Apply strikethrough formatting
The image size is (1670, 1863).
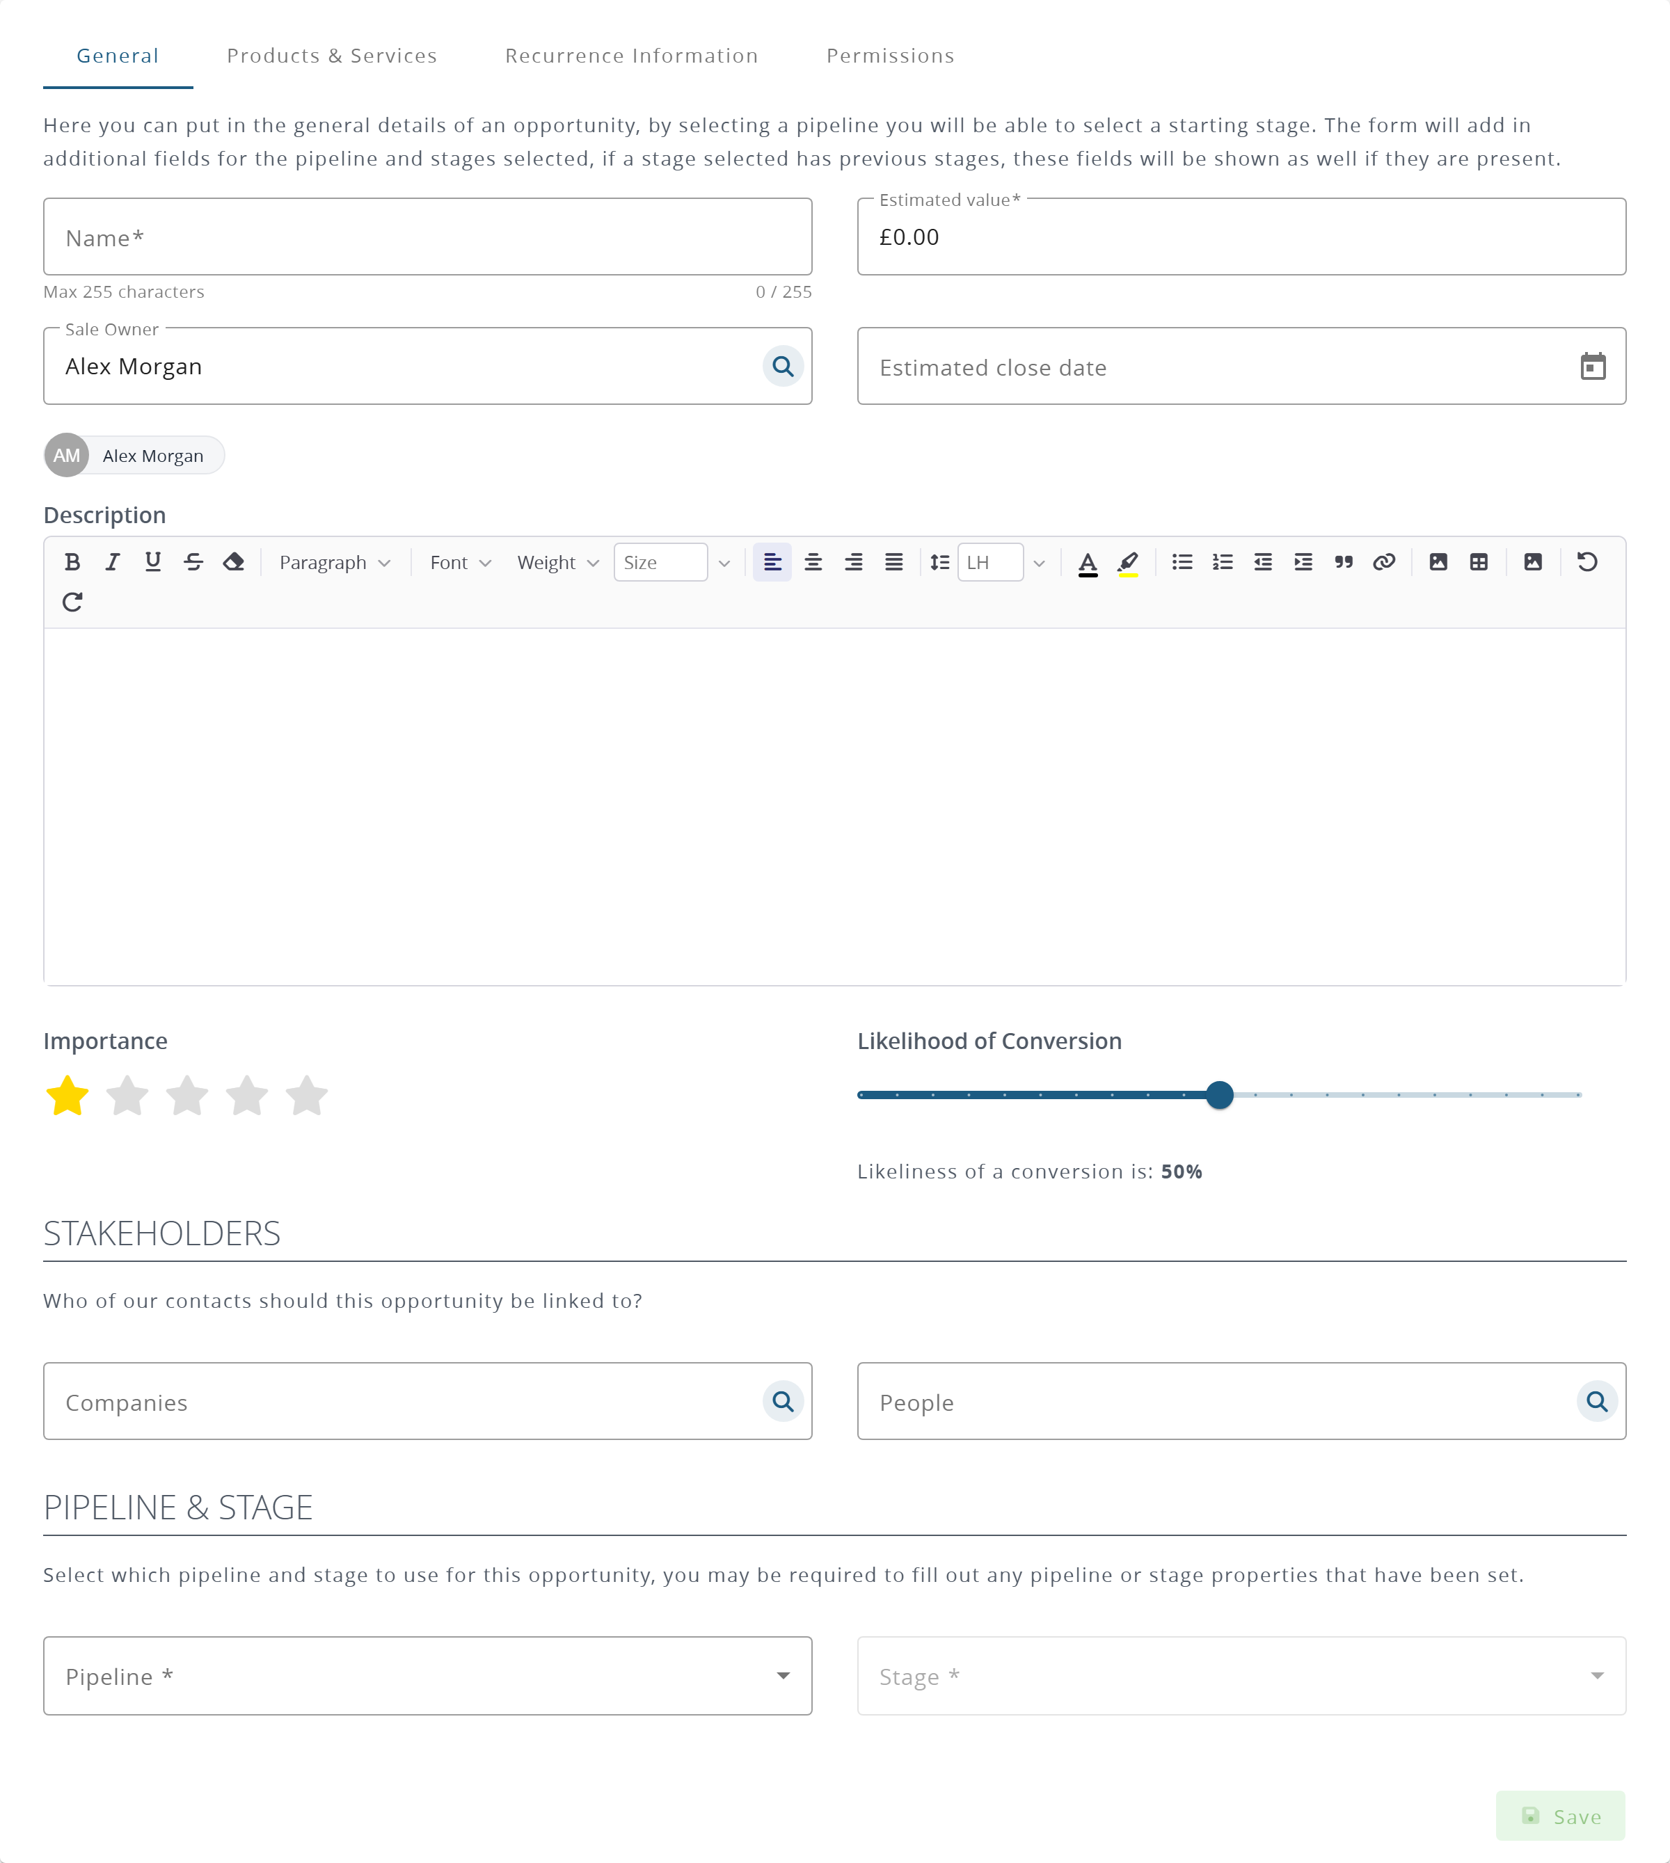coord(193,562)
